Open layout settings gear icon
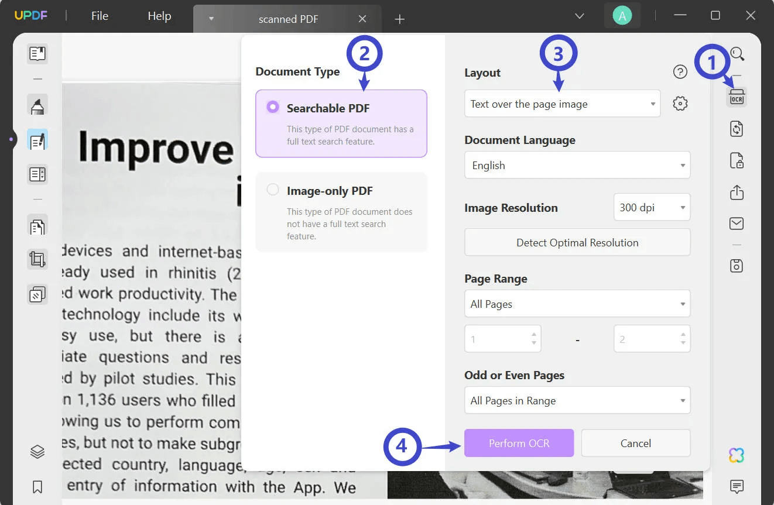 click(680, 104)
